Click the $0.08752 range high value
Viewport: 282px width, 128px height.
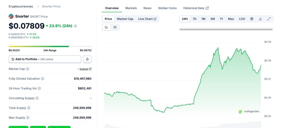coord(86,50)
